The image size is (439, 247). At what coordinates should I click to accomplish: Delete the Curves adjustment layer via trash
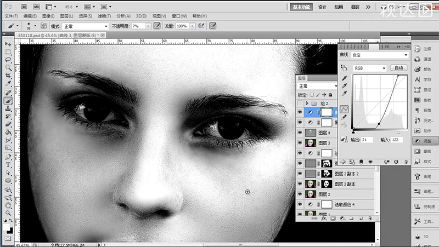tap(406, 162)
